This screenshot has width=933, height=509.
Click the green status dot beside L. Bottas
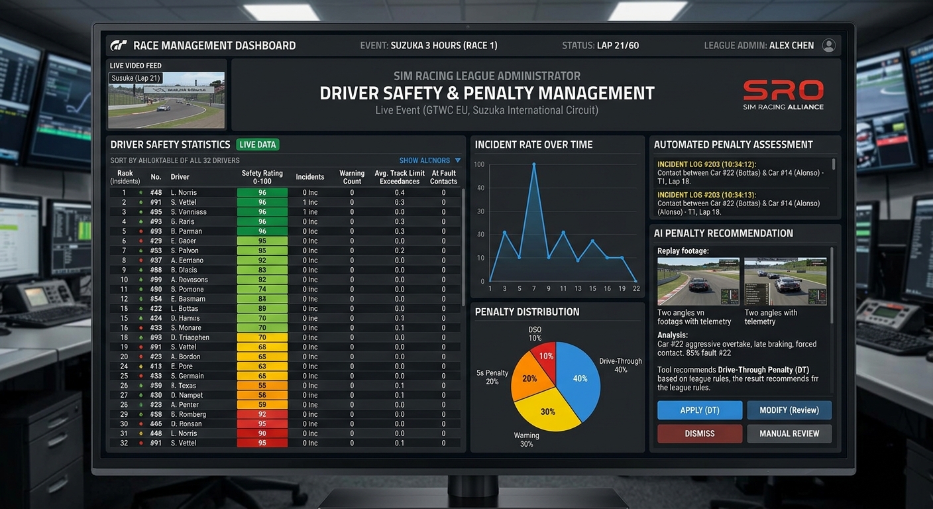coord(140,309)
